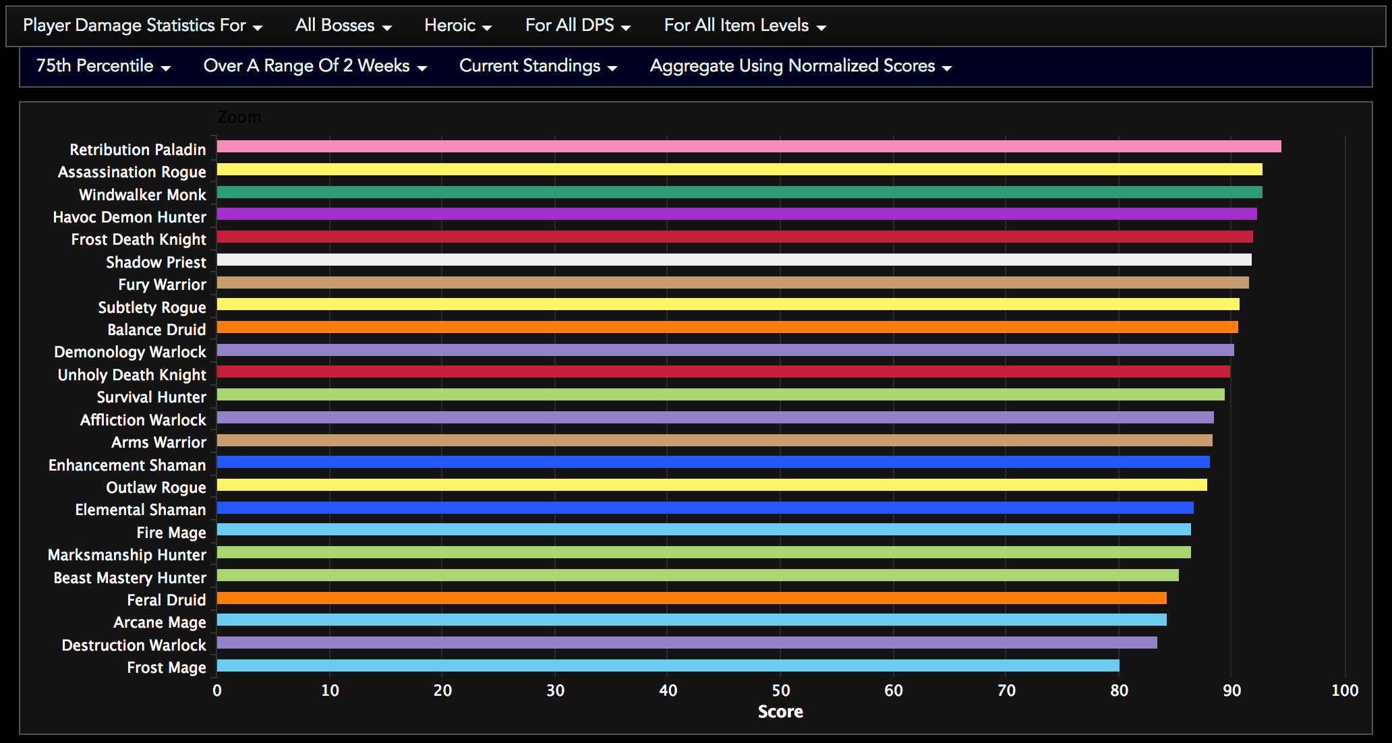Screen dimensions: 1392x743
Task: Click the 100 tick on Score axis
Action: click(1345, 690)
